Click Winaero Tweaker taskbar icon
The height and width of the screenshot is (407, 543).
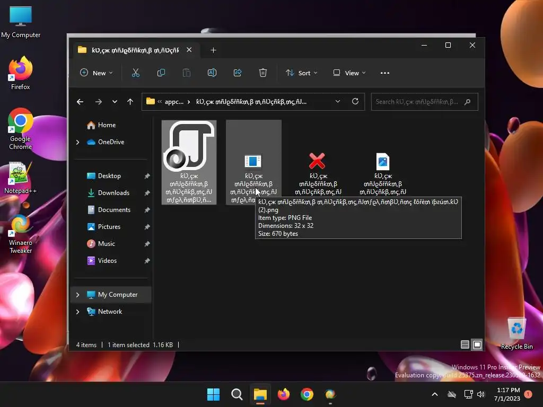pyautogui.click(x=330, y=394)
